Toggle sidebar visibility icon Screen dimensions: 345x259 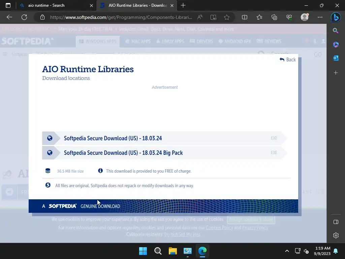pyautogui.click(x=336, y=222)
